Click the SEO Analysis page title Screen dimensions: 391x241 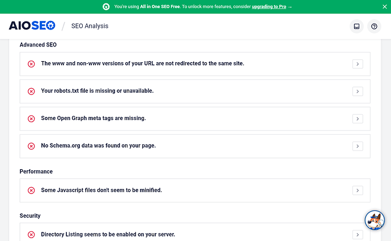[90, 26]
